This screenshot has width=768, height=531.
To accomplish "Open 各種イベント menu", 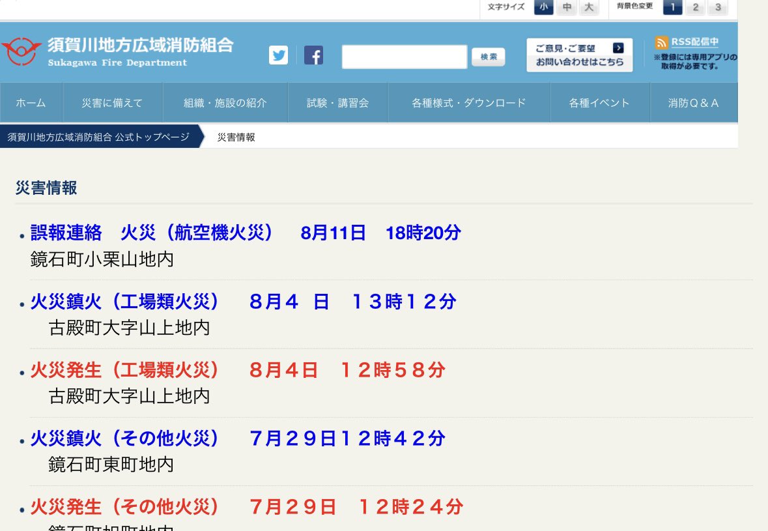I will [600, 102].
